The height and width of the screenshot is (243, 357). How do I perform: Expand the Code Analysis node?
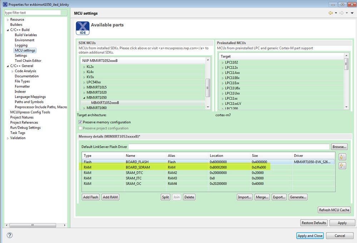pos(12,71)
